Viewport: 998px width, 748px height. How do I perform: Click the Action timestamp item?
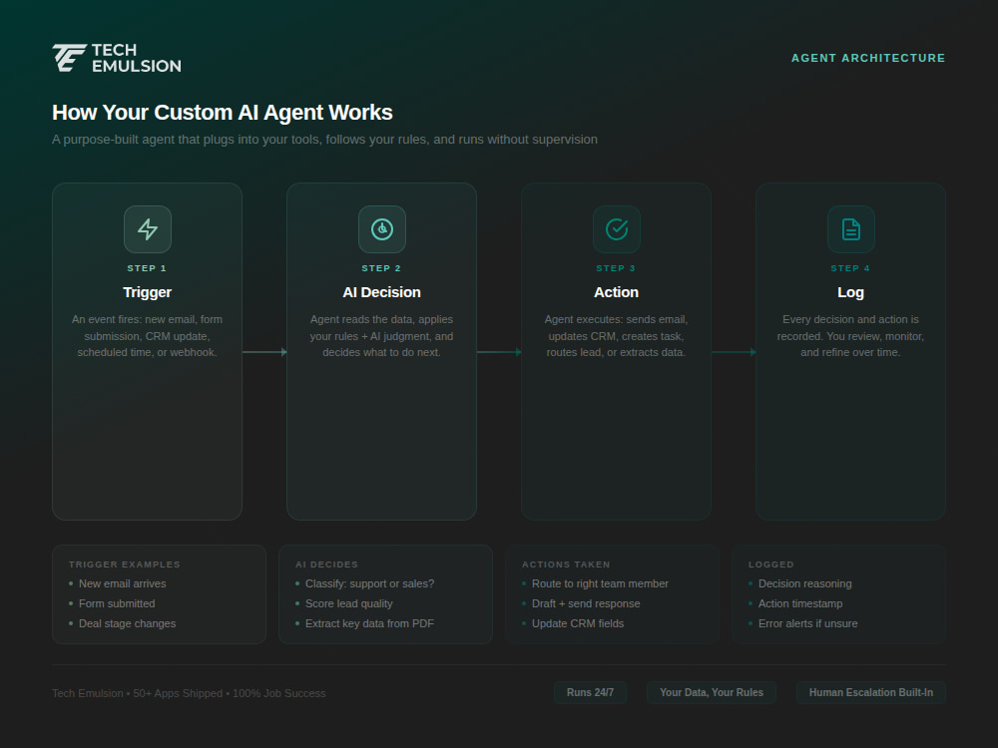tap(800, 603)
